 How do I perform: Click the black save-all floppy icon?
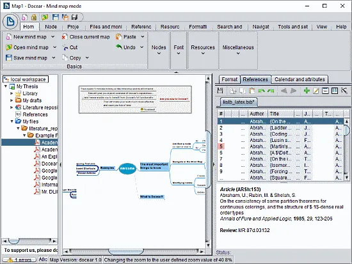point(74,17)
